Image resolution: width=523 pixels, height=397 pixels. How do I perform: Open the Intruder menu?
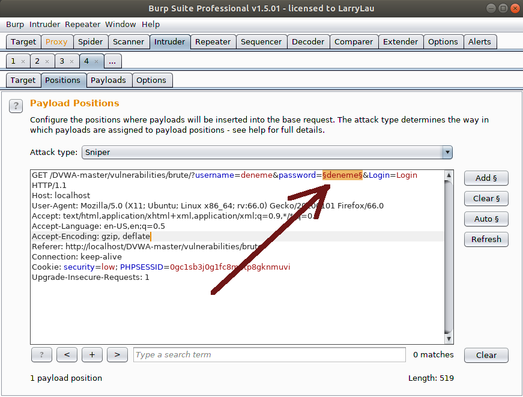click(x=44, y=25)
